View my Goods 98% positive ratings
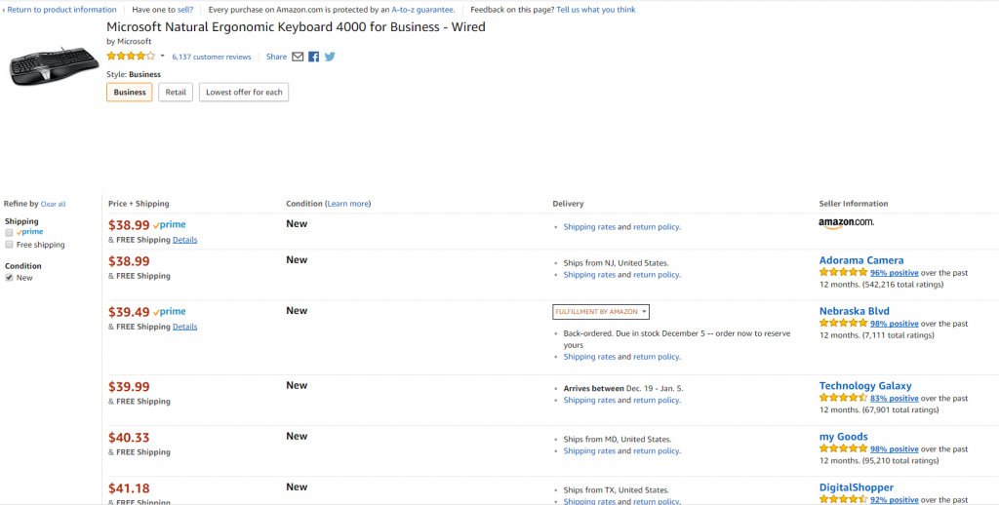Image resolution: width=999 pixels, height=505 pixels. (x=895, y=449)
